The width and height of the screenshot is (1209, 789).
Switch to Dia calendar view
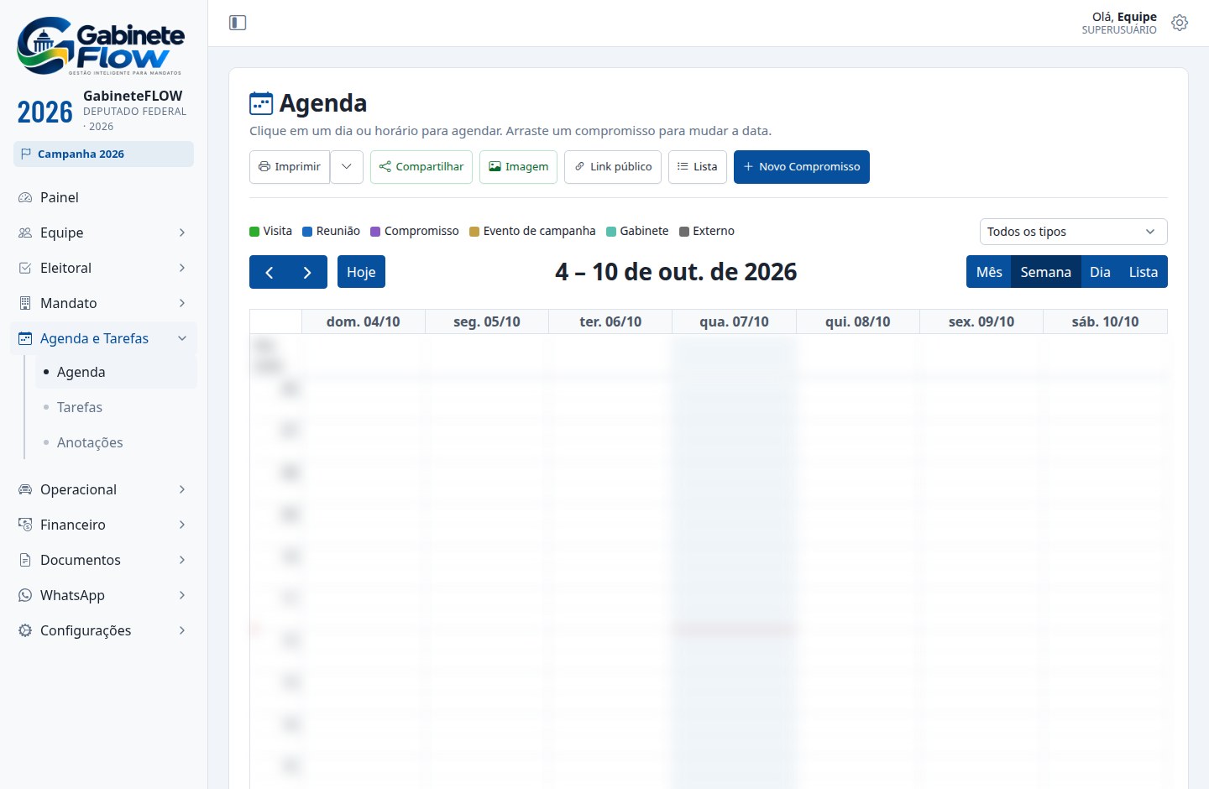(1100, 272)
